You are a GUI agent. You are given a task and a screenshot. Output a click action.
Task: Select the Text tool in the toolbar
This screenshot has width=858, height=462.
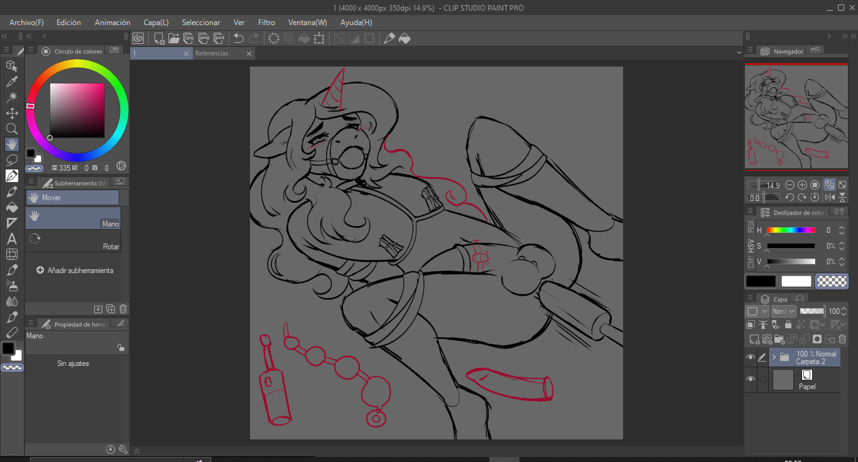11,239
